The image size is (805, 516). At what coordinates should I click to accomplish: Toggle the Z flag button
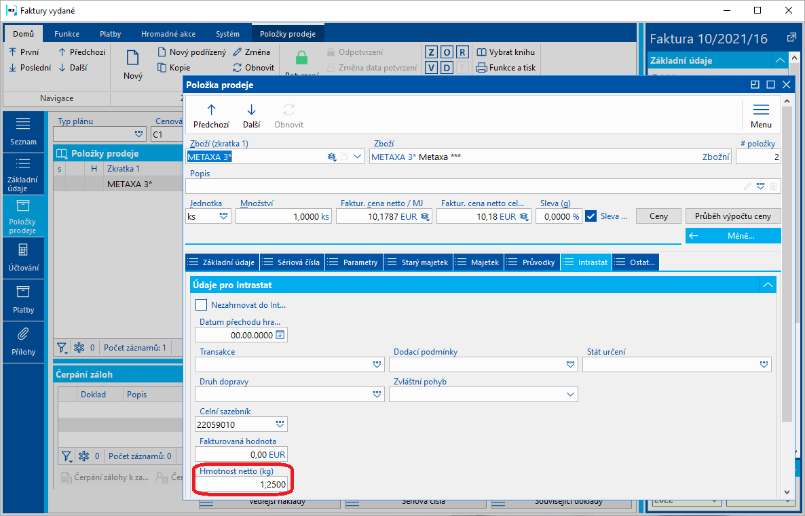click(x=431, y=52)
